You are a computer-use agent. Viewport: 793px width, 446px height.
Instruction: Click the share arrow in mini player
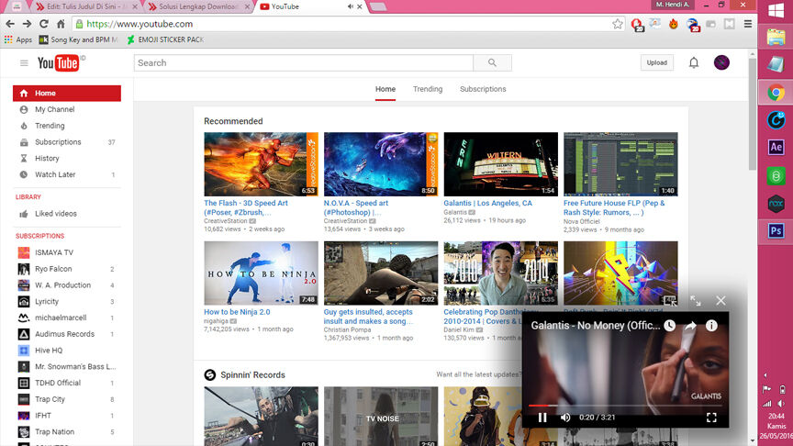[690, 325]
